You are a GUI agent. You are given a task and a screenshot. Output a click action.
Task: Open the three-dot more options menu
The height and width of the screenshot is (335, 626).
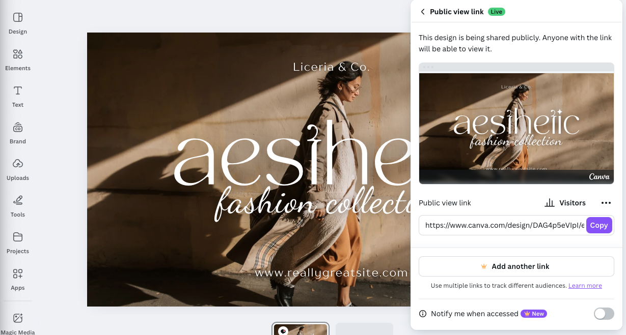tap(606, 203)
